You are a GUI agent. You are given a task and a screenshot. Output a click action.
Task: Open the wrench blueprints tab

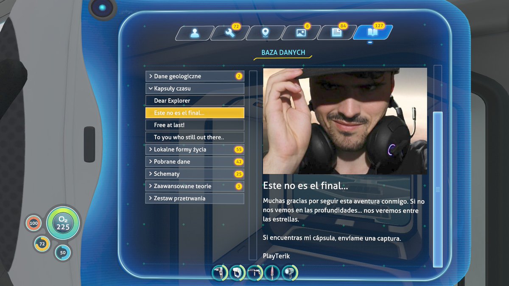pos(230,33)
